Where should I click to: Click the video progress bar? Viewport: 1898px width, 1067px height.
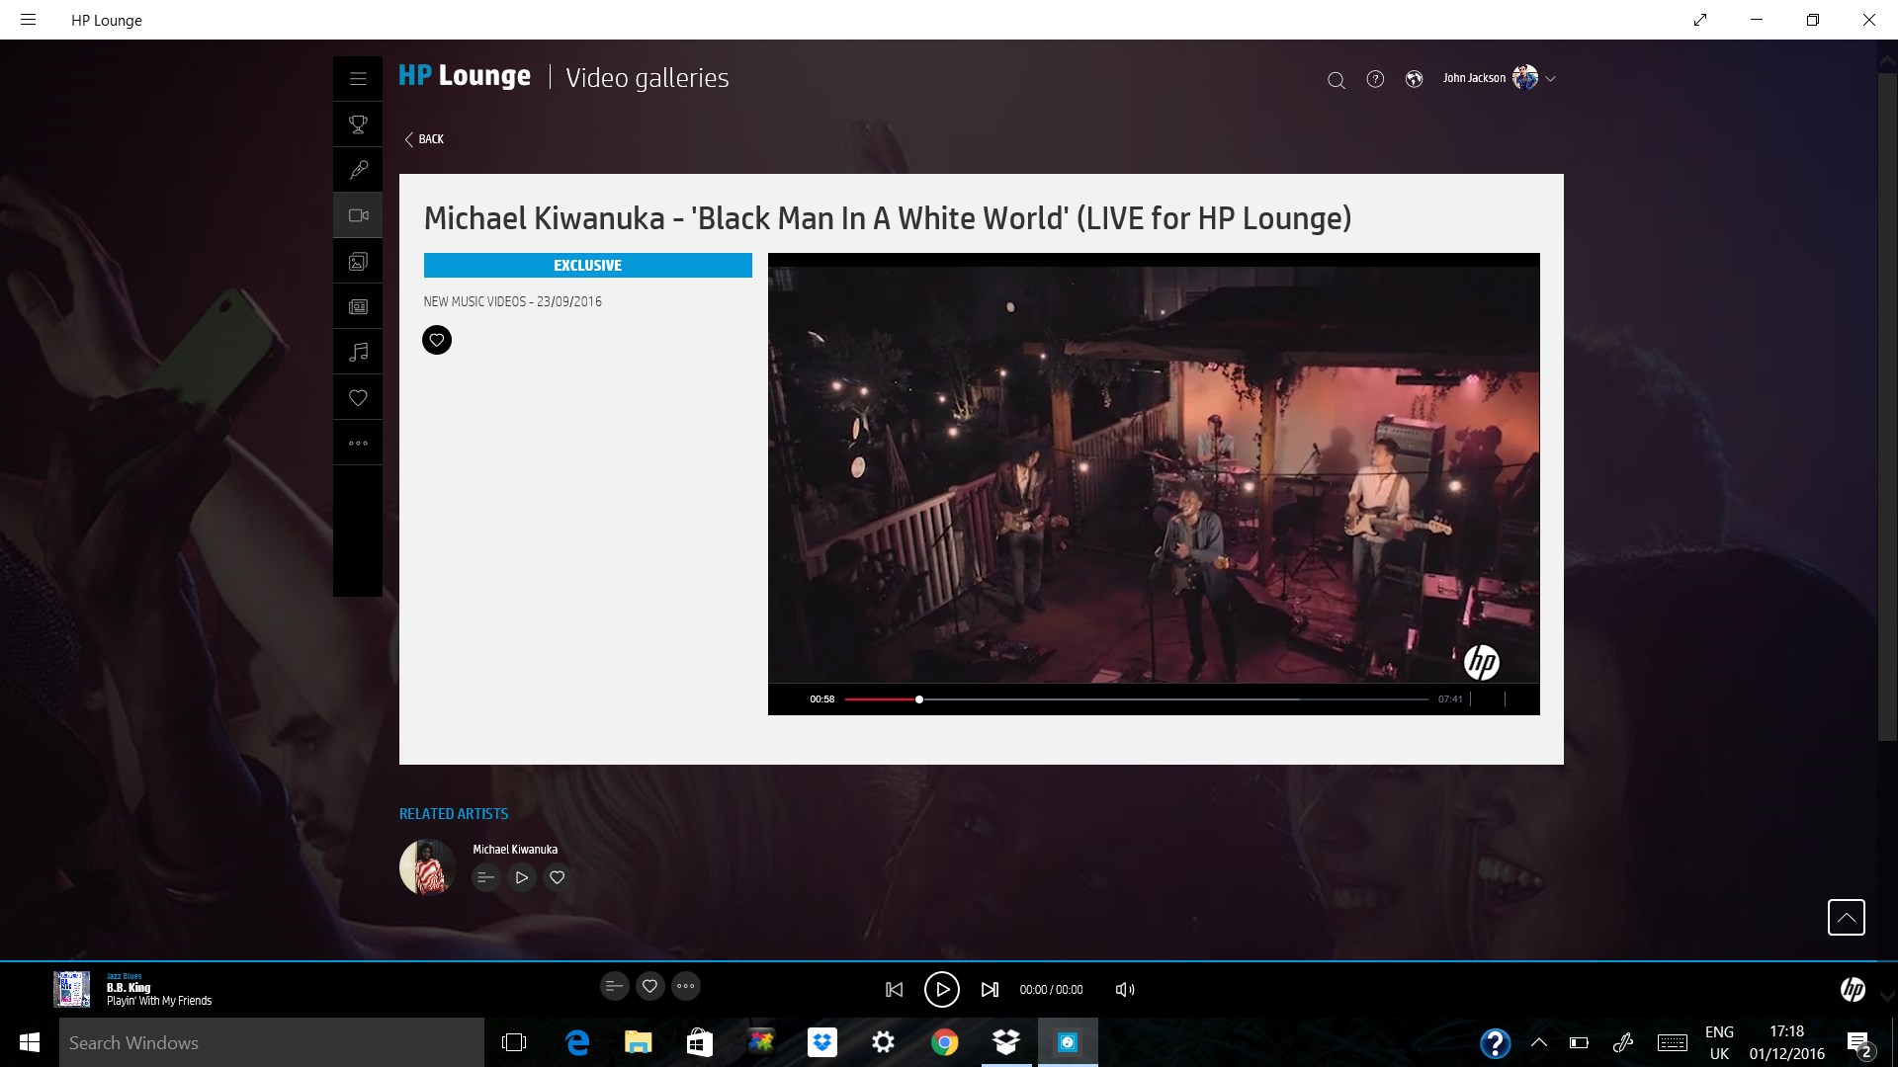pyautogui.click(x=1136, y=699)
